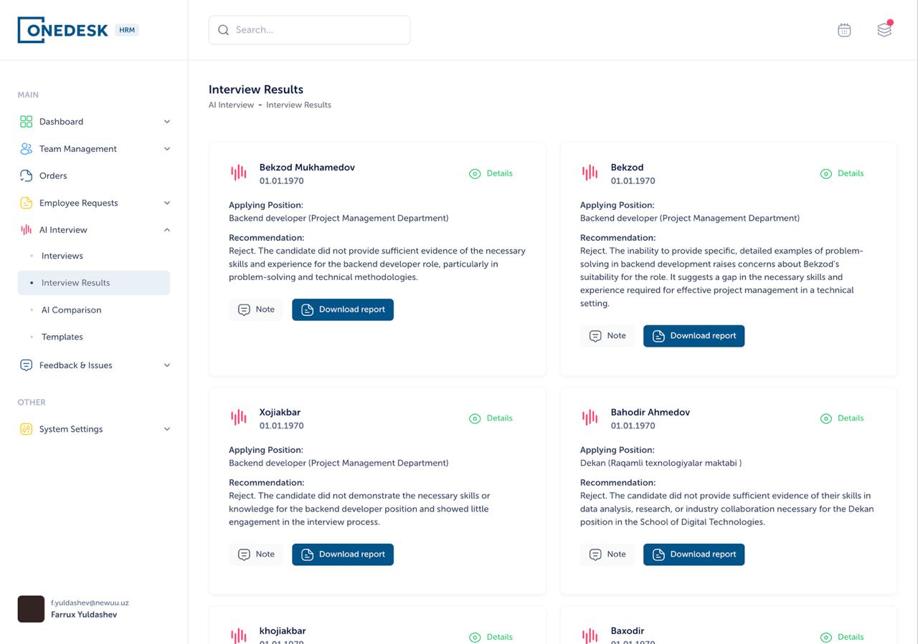
Task: Open Templates under AI Interview
Action: click(62, 337)
